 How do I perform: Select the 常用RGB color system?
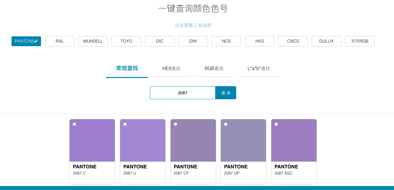360,41
